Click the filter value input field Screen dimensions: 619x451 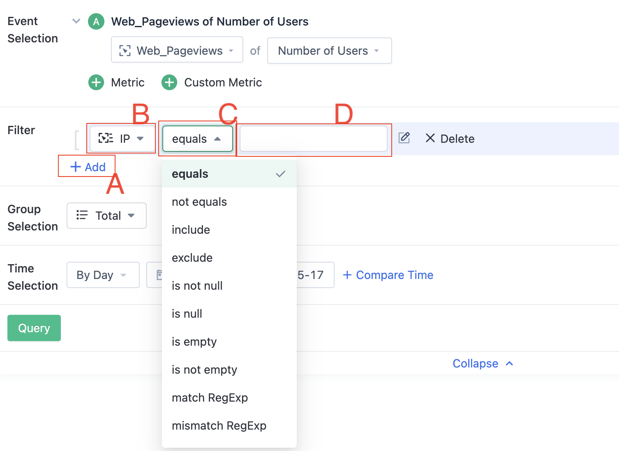pos(313,139)
